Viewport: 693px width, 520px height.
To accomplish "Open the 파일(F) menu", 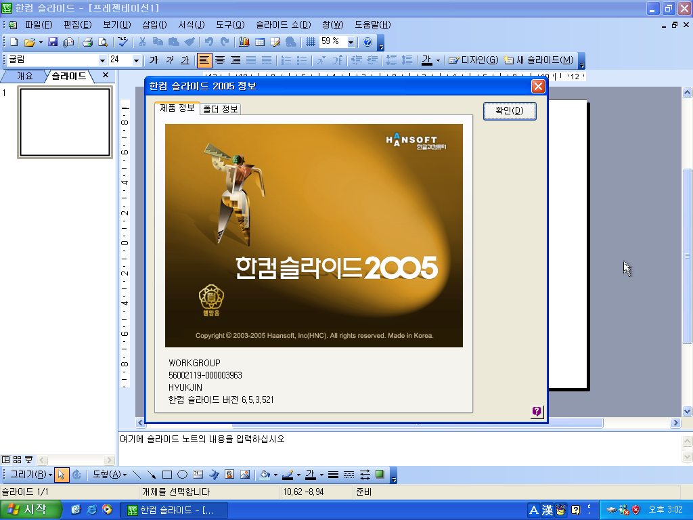I will point(39,25).
